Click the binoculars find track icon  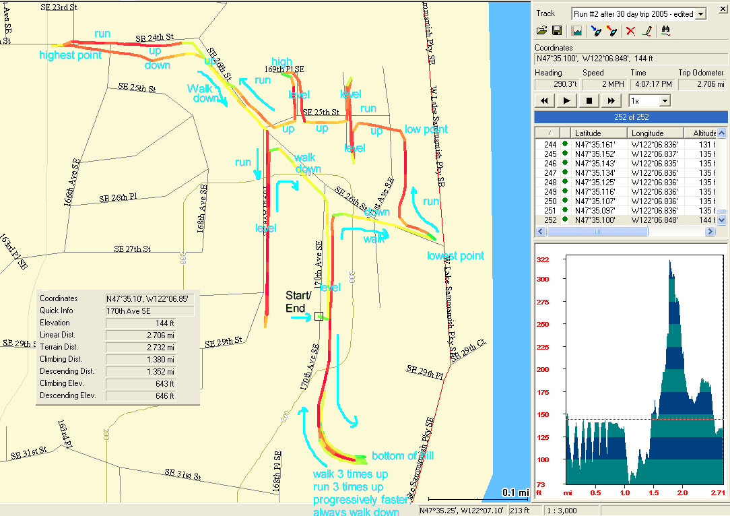pos(667,30)
